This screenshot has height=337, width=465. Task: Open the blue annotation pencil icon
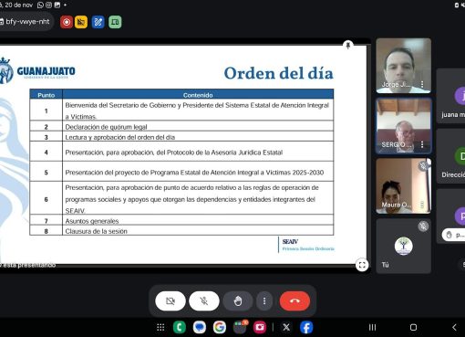[x=98, y=22]
